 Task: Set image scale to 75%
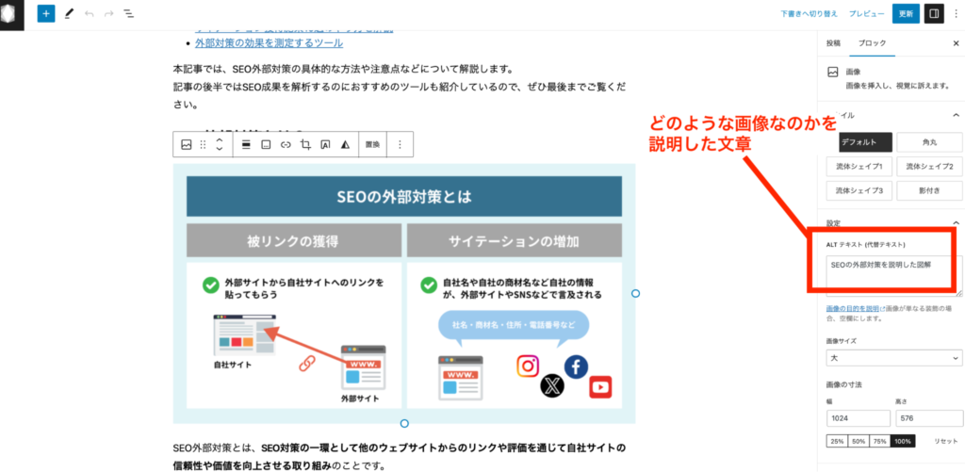pos(880,441)
